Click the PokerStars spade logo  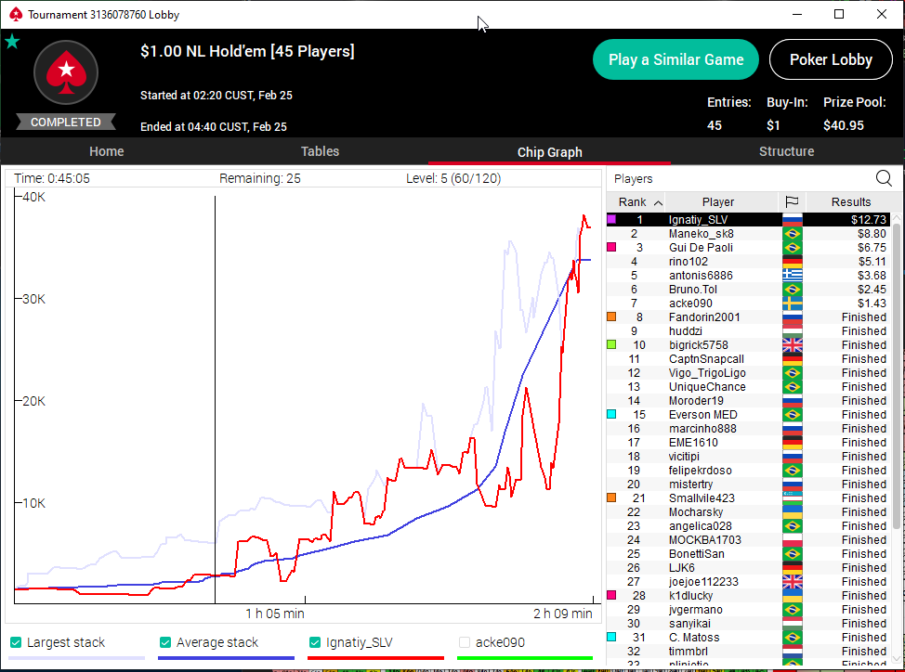[66, 72]
